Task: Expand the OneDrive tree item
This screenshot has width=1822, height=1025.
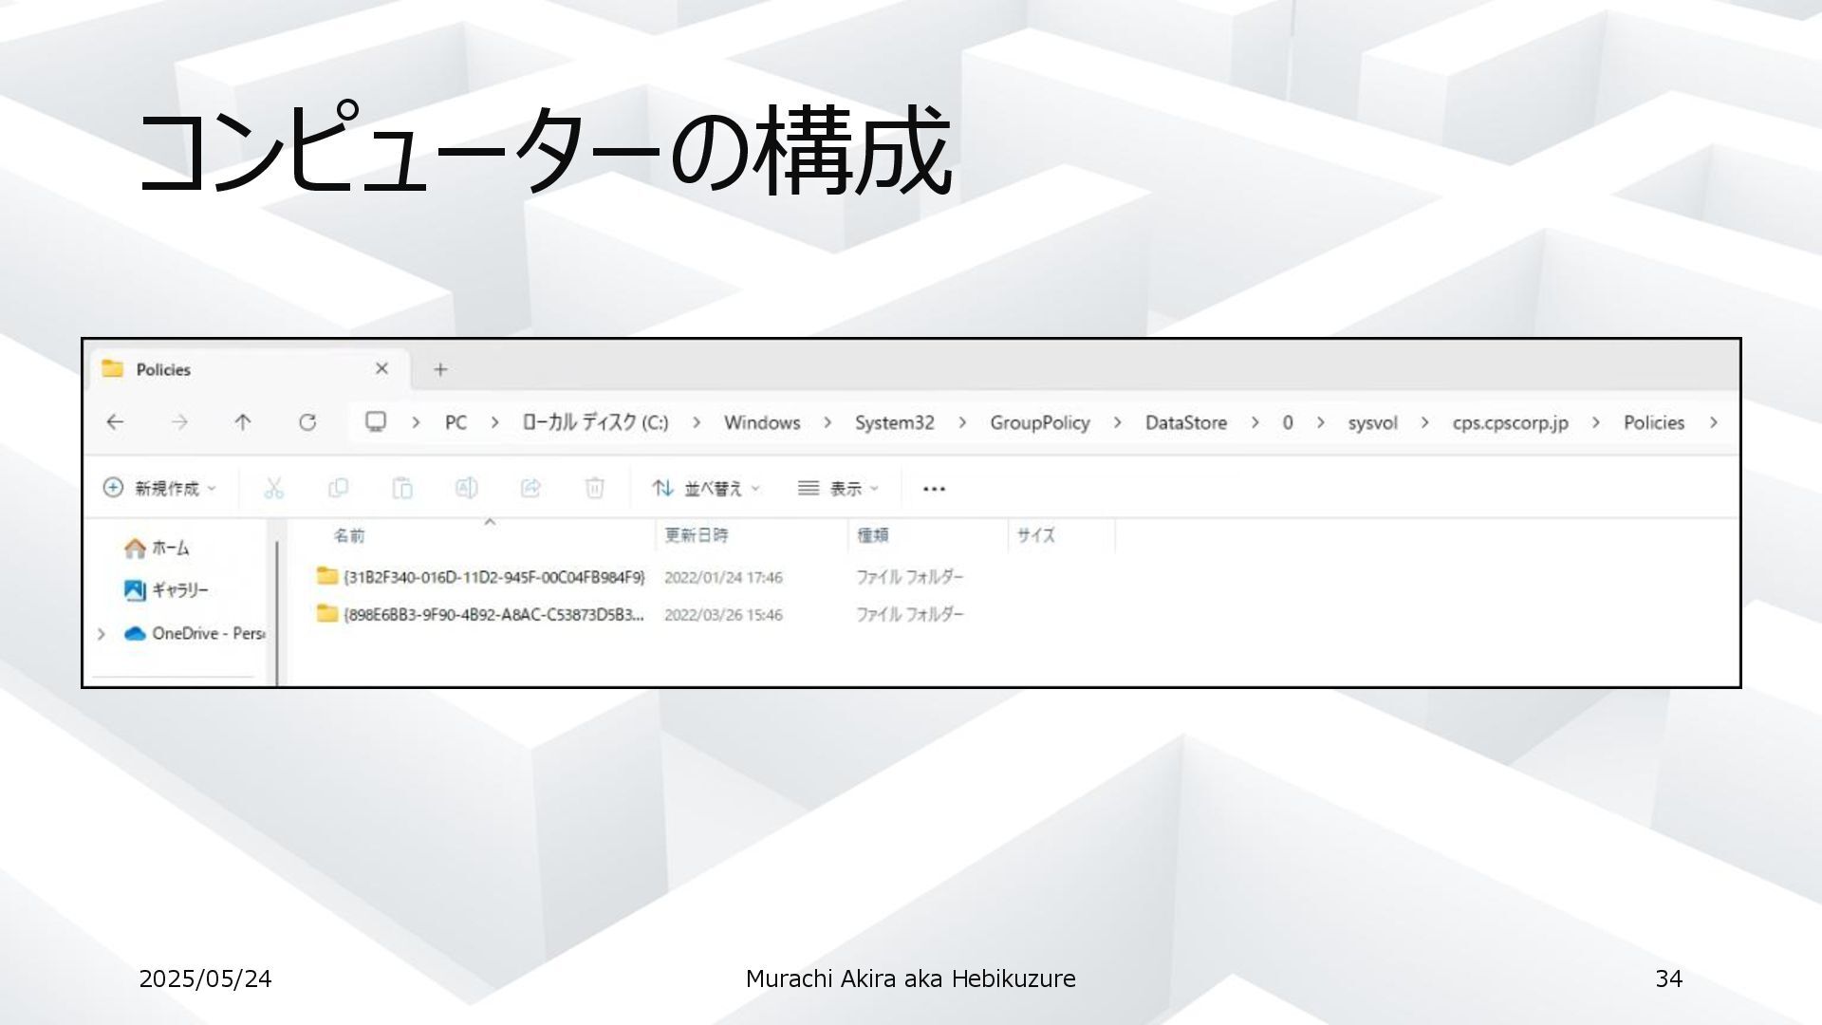Action: coord(102,634)
